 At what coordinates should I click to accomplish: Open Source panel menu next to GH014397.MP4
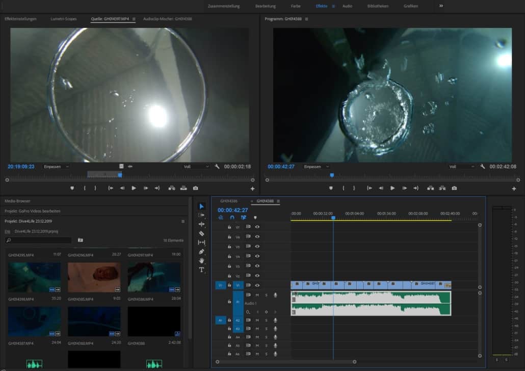(134, 19)
